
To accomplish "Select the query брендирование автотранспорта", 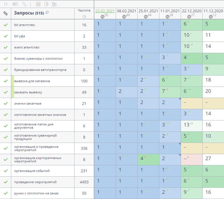I will 40,70.
